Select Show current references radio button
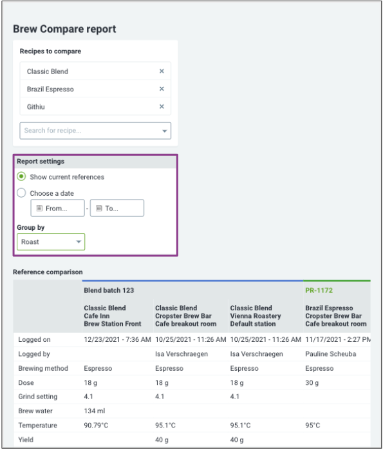383x450 pixels. 21,176
